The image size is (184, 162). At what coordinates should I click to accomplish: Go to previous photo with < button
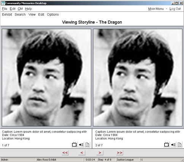pyautogui.click(x=82, y=153)
